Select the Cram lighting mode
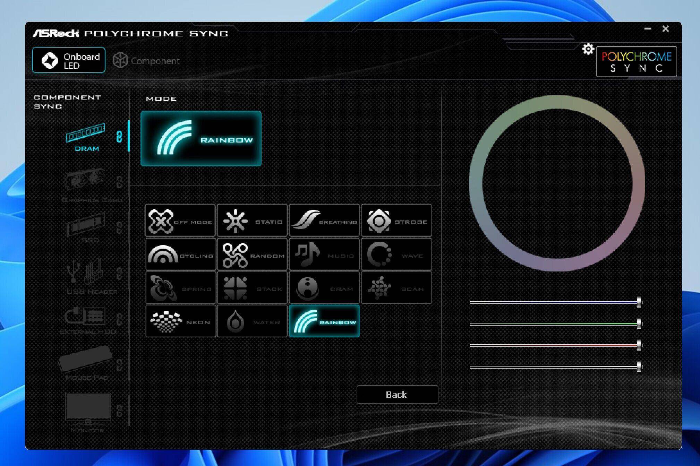 325,288
